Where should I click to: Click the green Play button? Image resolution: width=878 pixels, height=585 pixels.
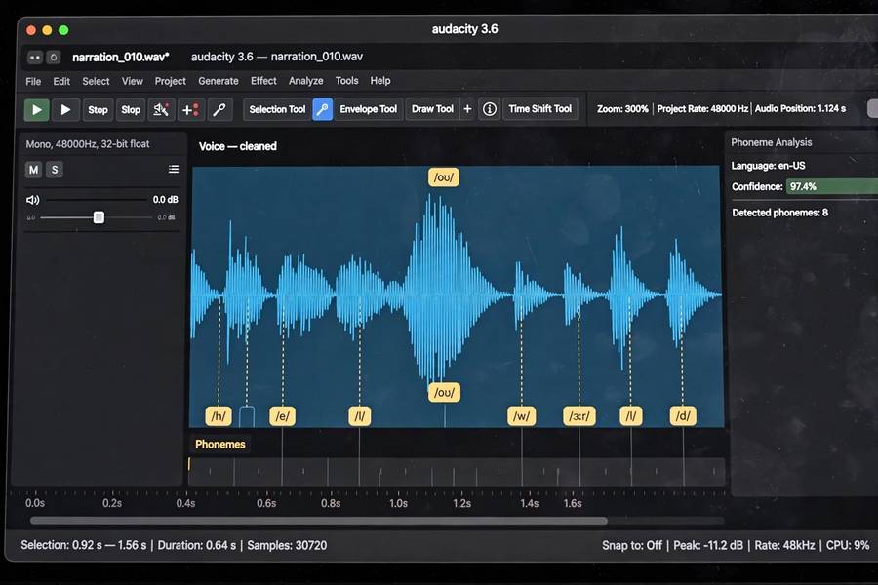37,110
